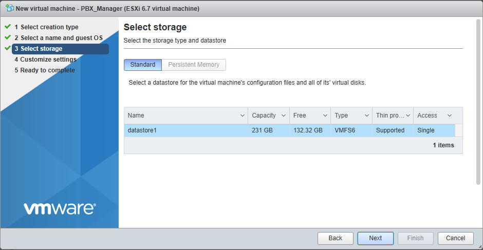The width and height of the screenshot is (483, 250).
Task: Click the virtual machine icon in title bar
Action: (9, 9)
